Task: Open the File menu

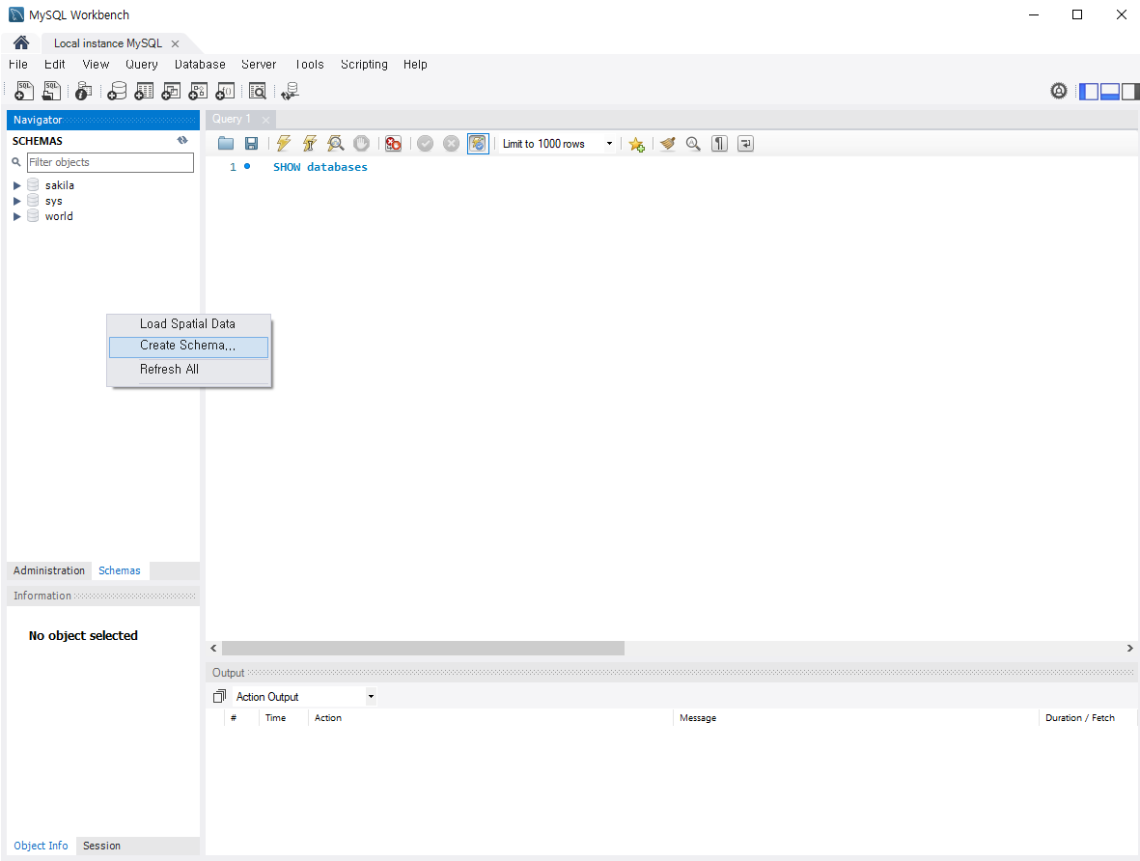Action: coord(18,64)
